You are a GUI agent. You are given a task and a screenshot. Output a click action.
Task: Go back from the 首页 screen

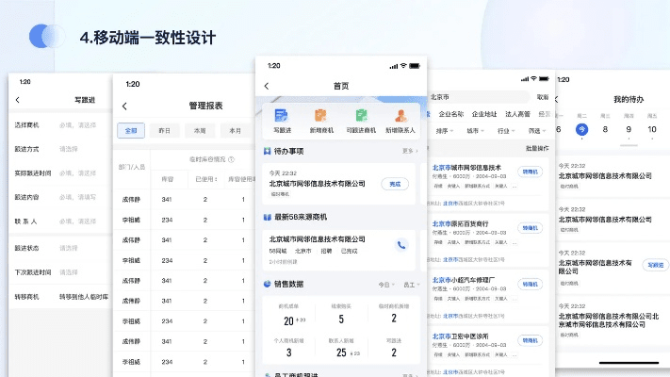pos(267,86)
